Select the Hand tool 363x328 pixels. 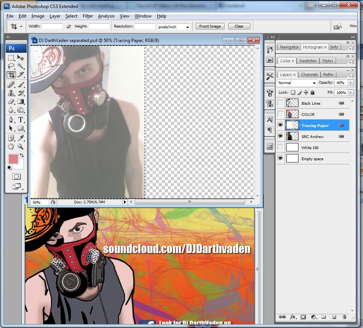[x=11, y=146]
